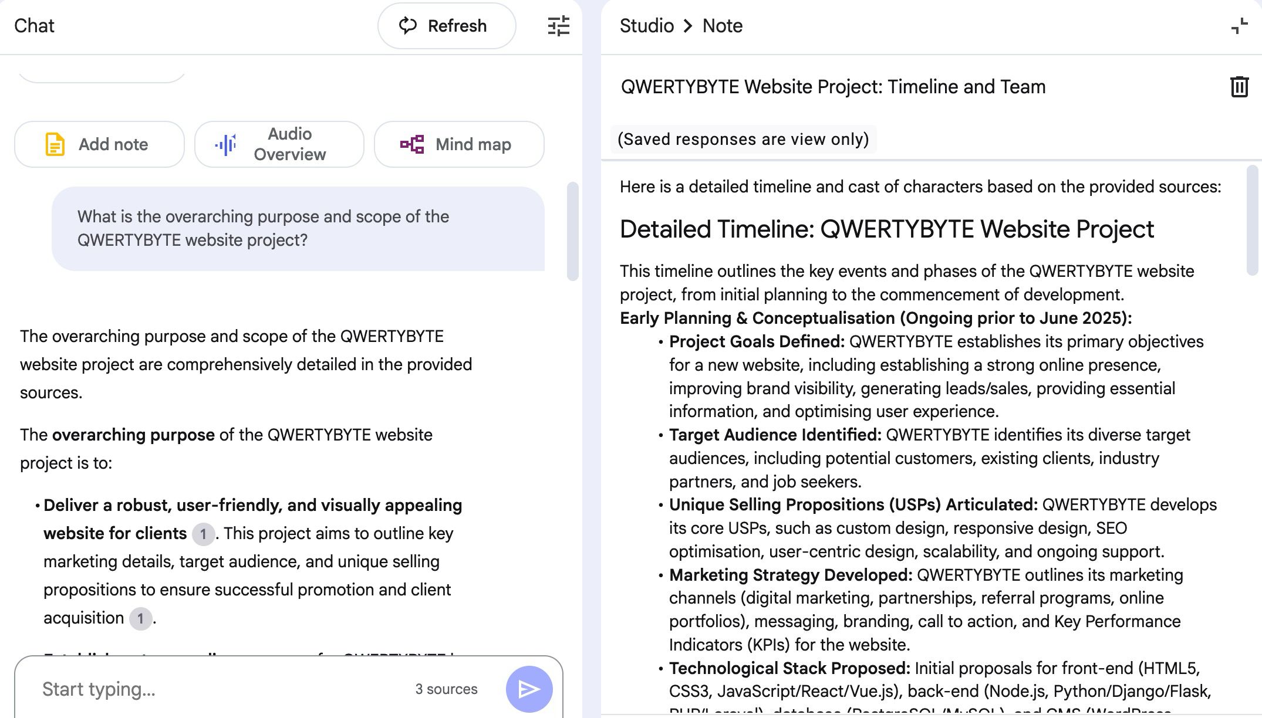
Task: Delete note using trash icon
Action: pos(1239,87)
